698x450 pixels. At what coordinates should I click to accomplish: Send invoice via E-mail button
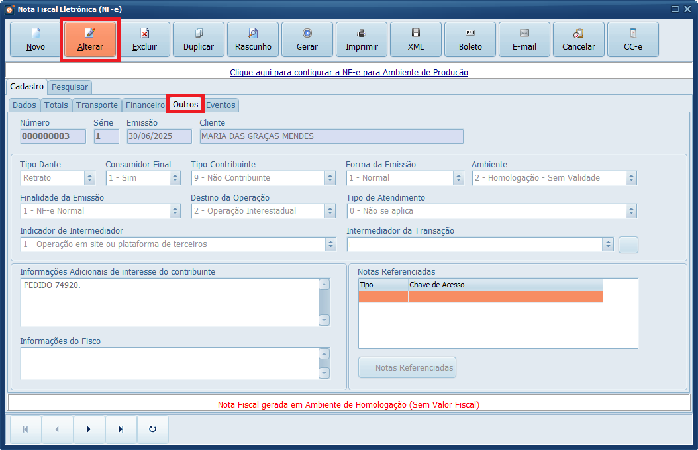[524, 40]
